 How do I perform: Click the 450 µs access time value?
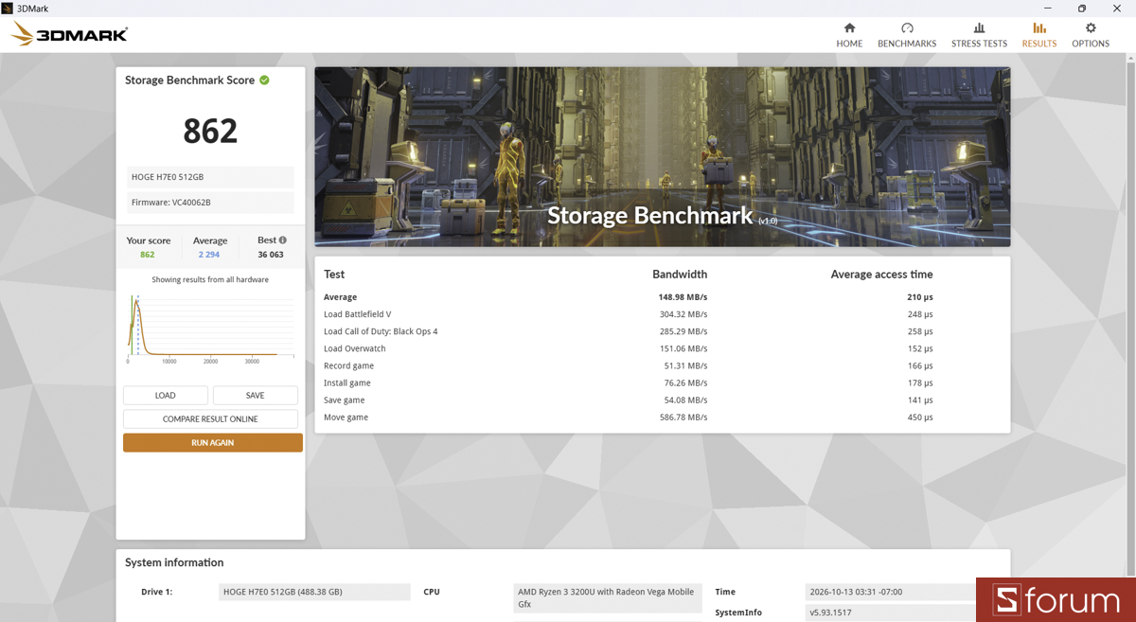920,417
